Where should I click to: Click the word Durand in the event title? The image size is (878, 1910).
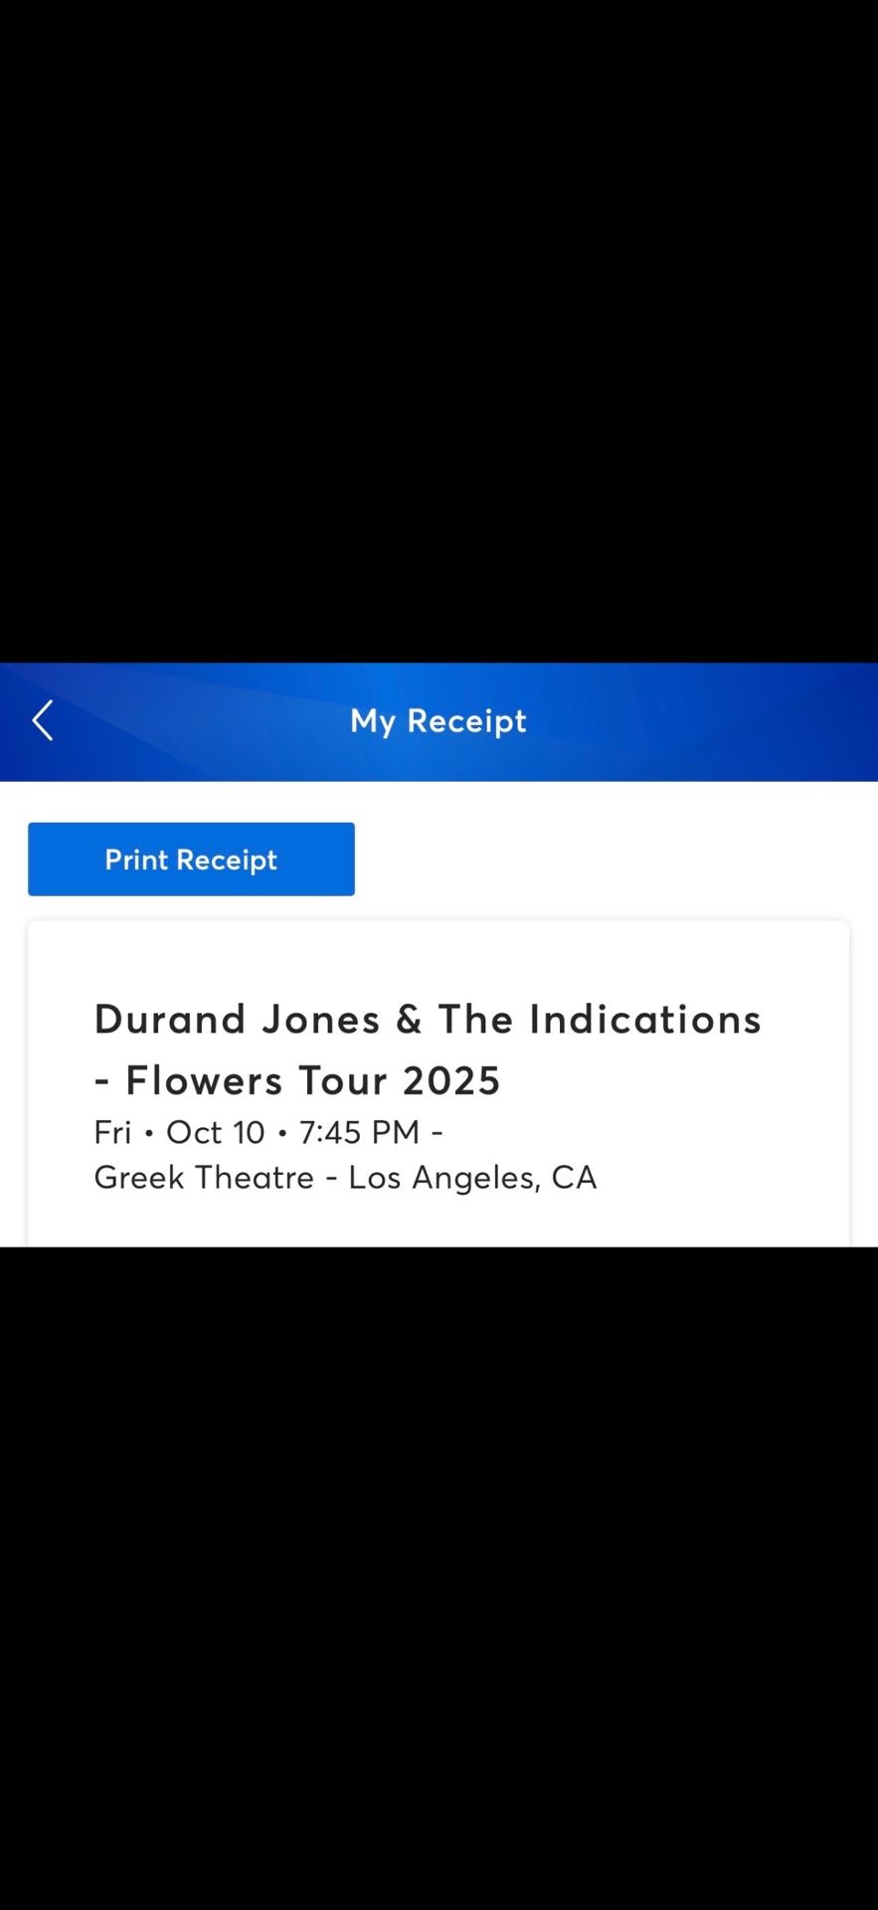pyautogui.click(x=169, y=1019)
